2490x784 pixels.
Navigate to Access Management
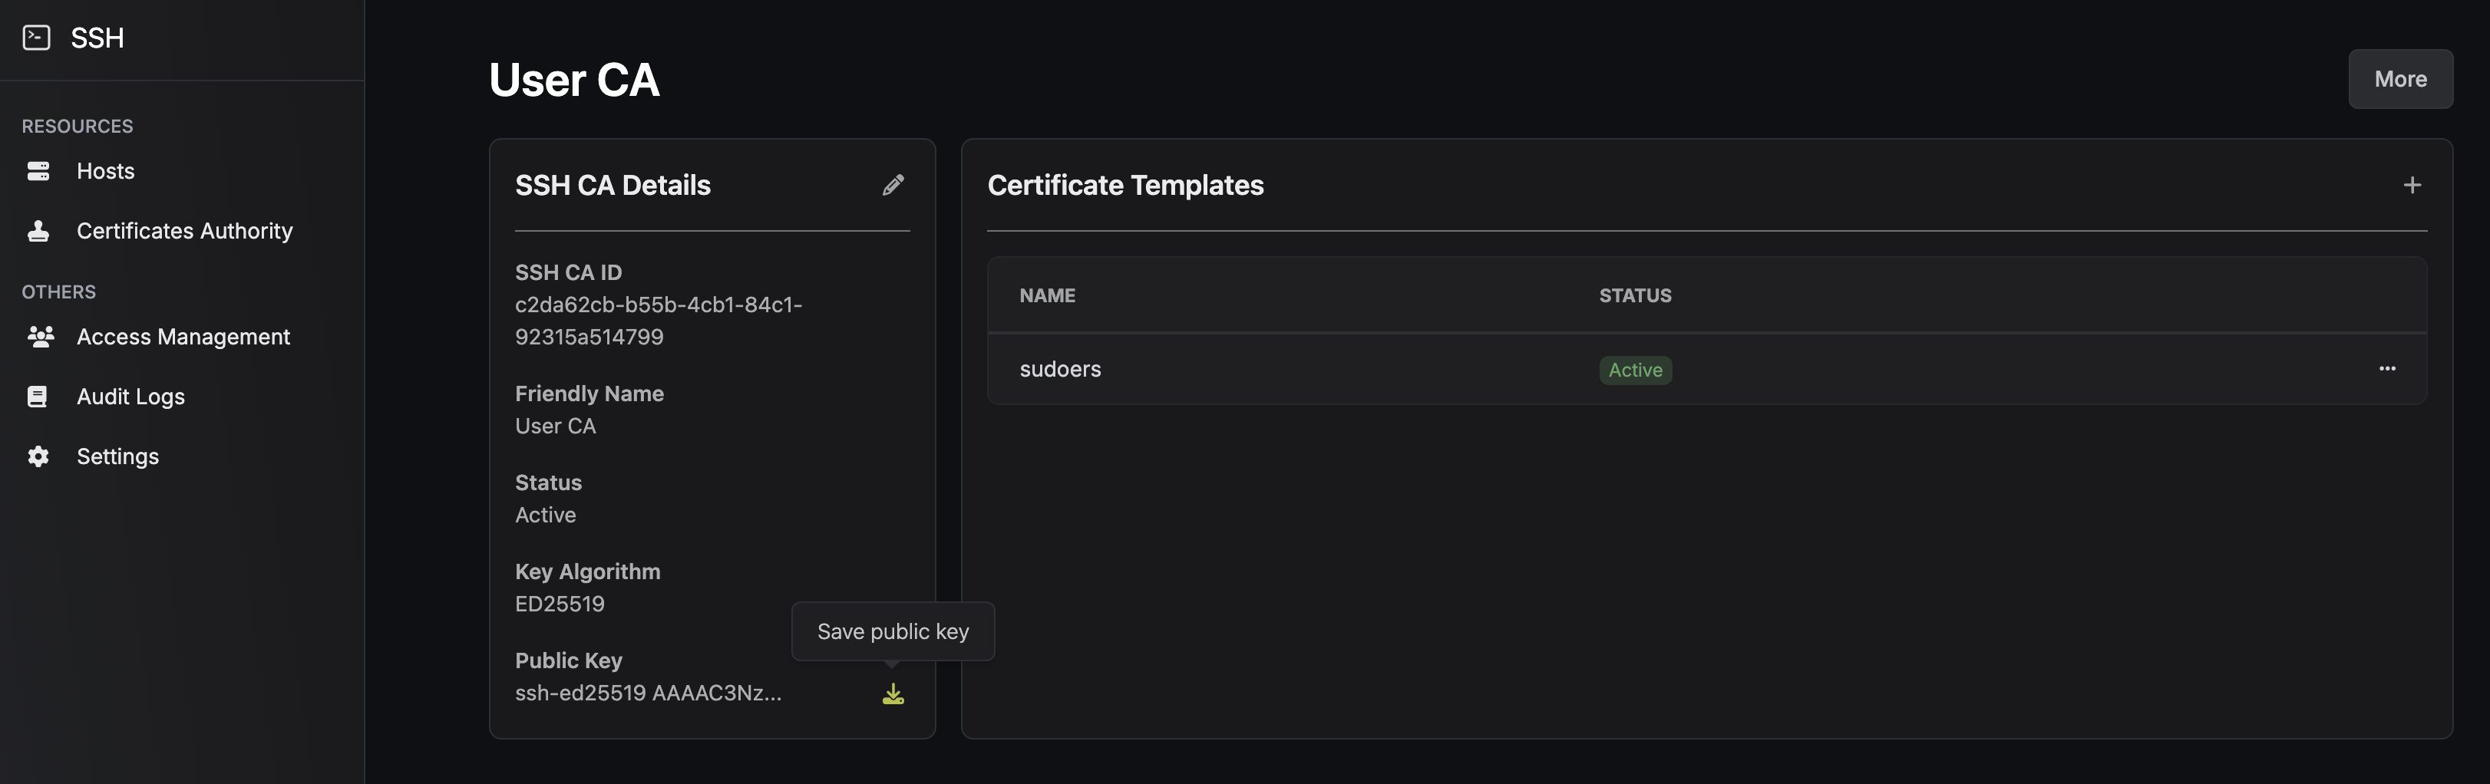click(182, 337)
